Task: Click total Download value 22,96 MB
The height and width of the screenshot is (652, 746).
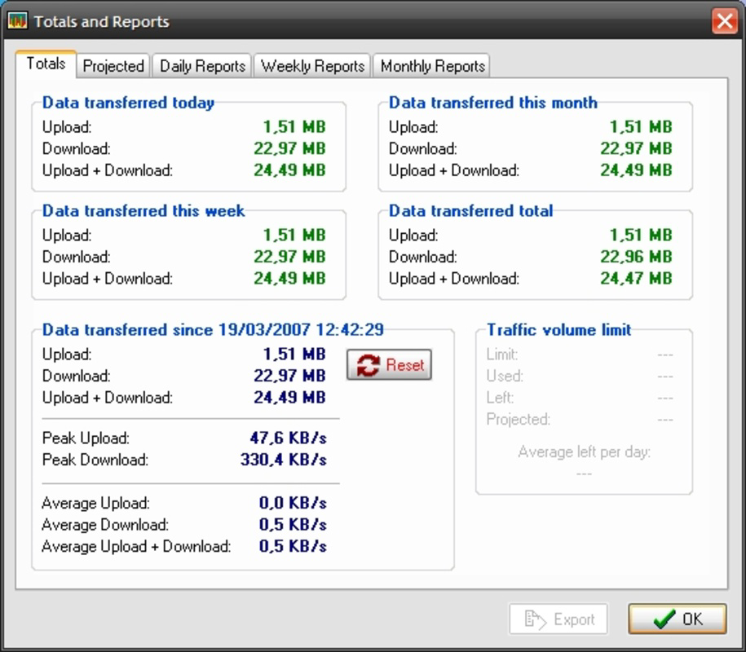Action: point(636,257)
